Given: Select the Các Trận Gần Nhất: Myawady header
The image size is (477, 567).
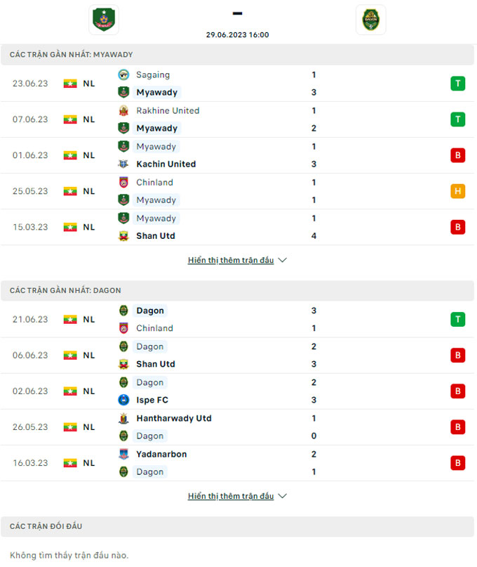Looking at the screenshot, I should [71, 55].
